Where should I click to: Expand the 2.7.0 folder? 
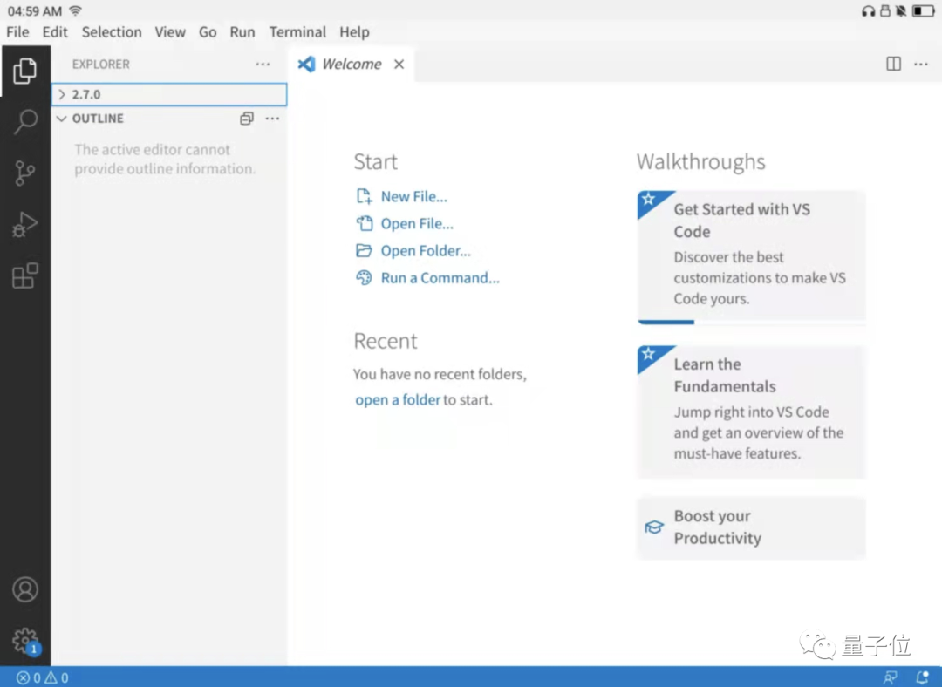coord(169,94)
